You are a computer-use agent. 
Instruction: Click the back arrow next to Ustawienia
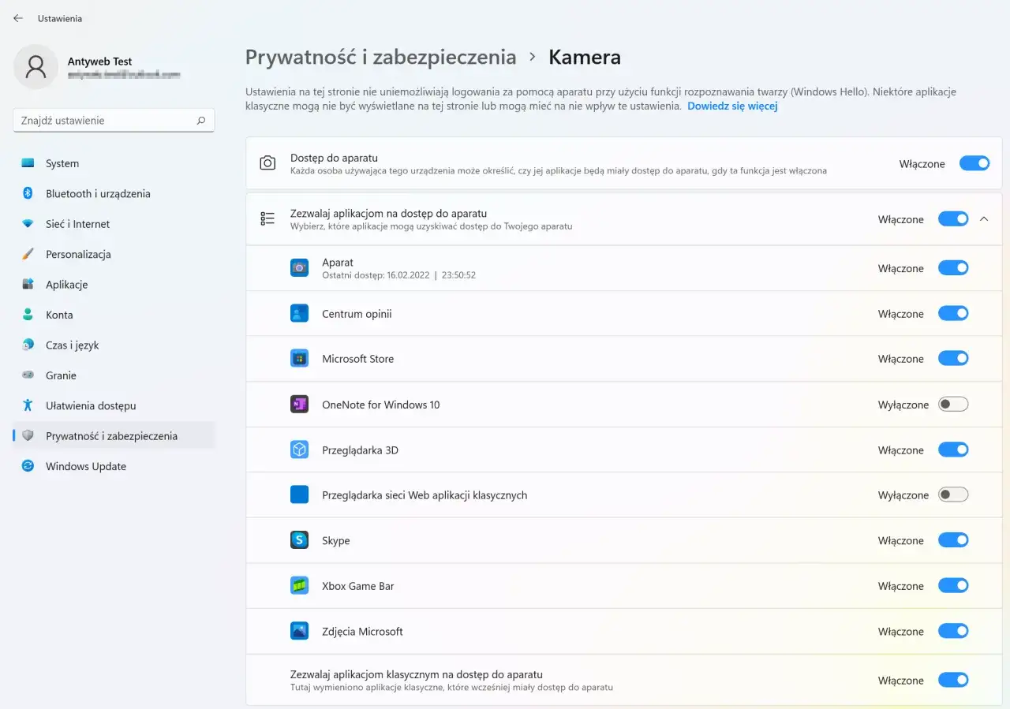click(18, 18)
